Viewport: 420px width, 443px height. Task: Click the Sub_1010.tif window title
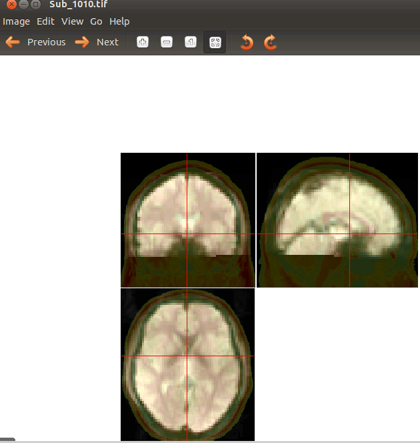[x=78, y=4]
